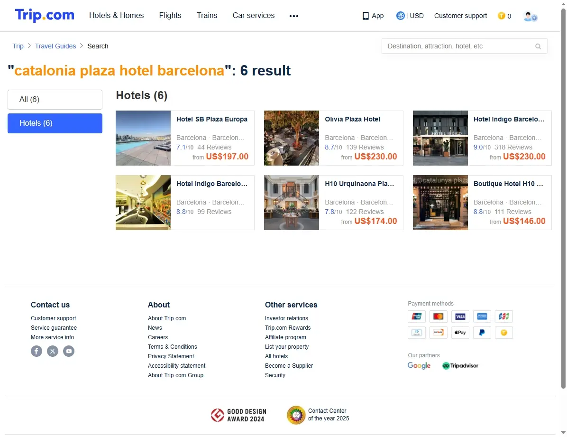Image resolution: width=567 pixels, height=437 pixels.
Task: Click the Trip.com logo
Action: click(x=45, y=15)
